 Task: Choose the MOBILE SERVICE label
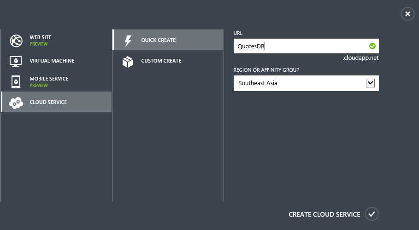pyautogui.click(x=49, y=79)
